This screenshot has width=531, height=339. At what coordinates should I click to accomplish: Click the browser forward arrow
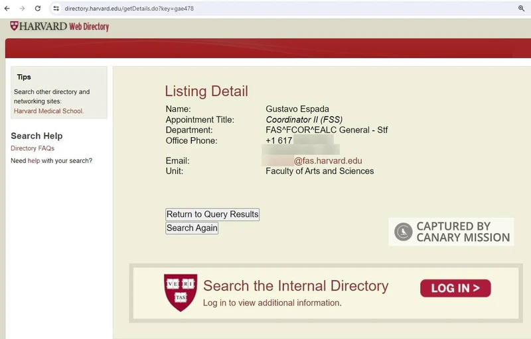[x=23, y=9]
